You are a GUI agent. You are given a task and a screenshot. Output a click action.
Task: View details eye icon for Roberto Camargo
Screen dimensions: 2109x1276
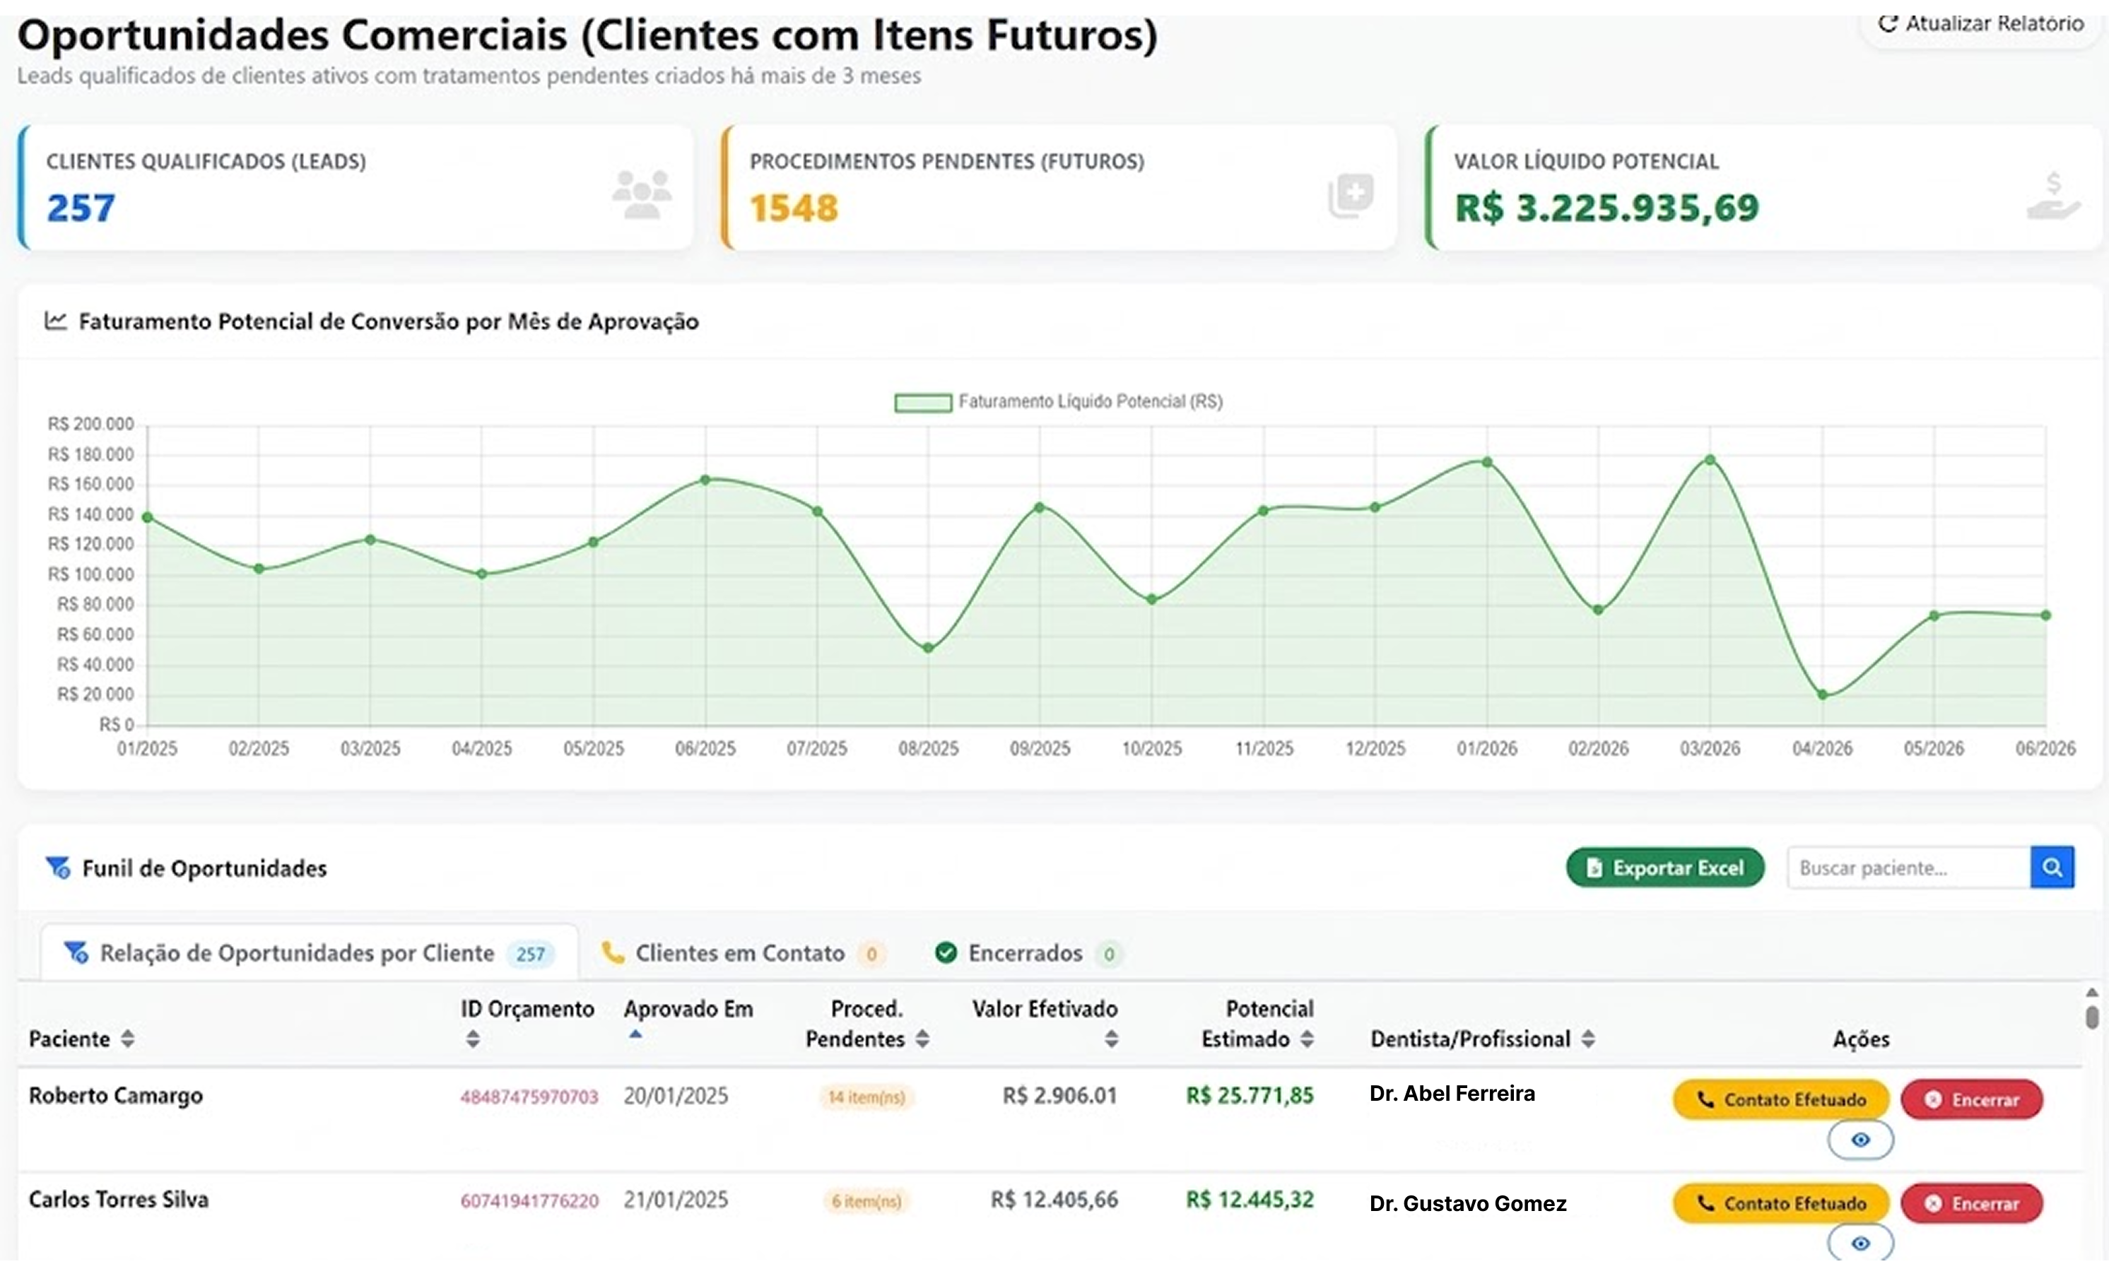click(x=1861, y=1140)
